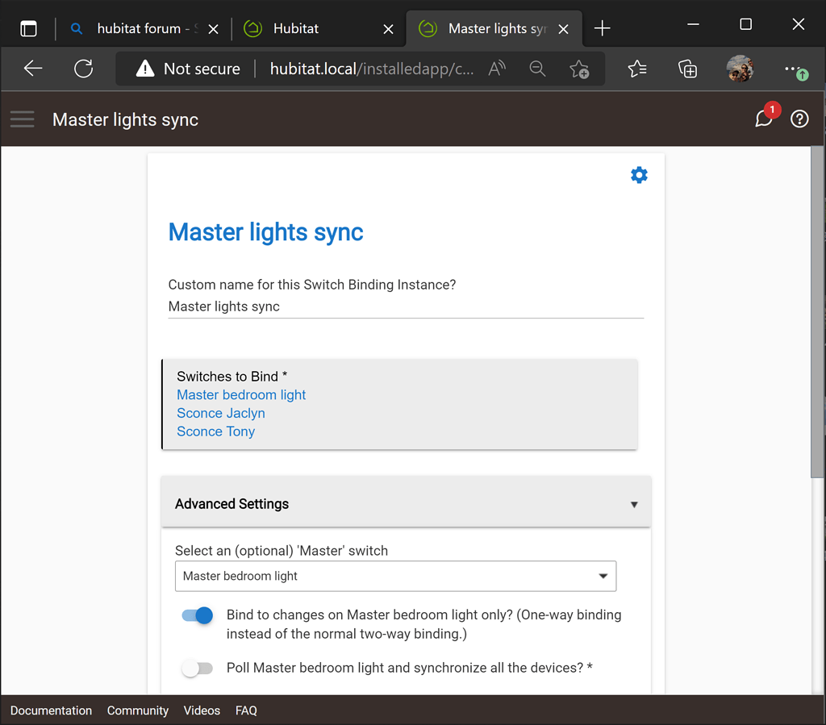This screenshot has width=826, height=725.
Task: Enable Poll Master bedroom light toggle
Action: [x=198, y=669]
